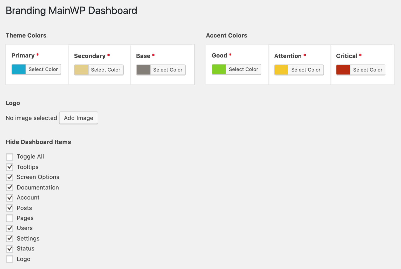Open Select Color for Base
Viewport: 401px width, 269px height.
(x=168, y=70)
